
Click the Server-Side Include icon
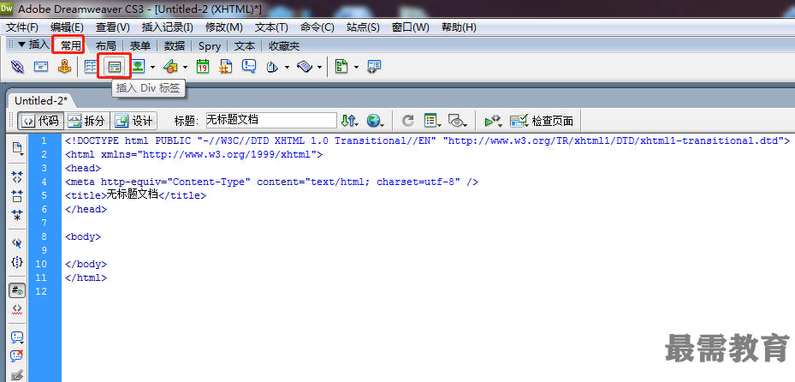click(x=226, y=67)
